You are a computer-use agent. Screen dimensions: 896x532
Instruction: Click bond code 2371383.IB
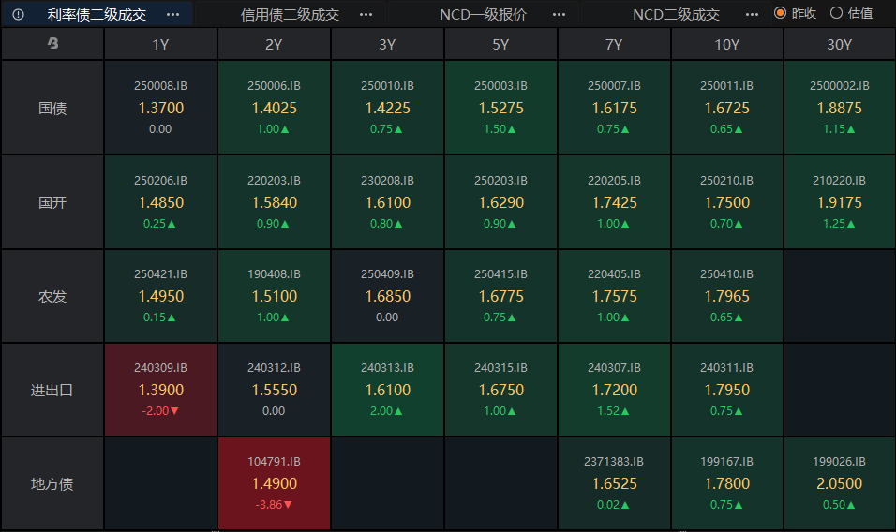point(614,461)
